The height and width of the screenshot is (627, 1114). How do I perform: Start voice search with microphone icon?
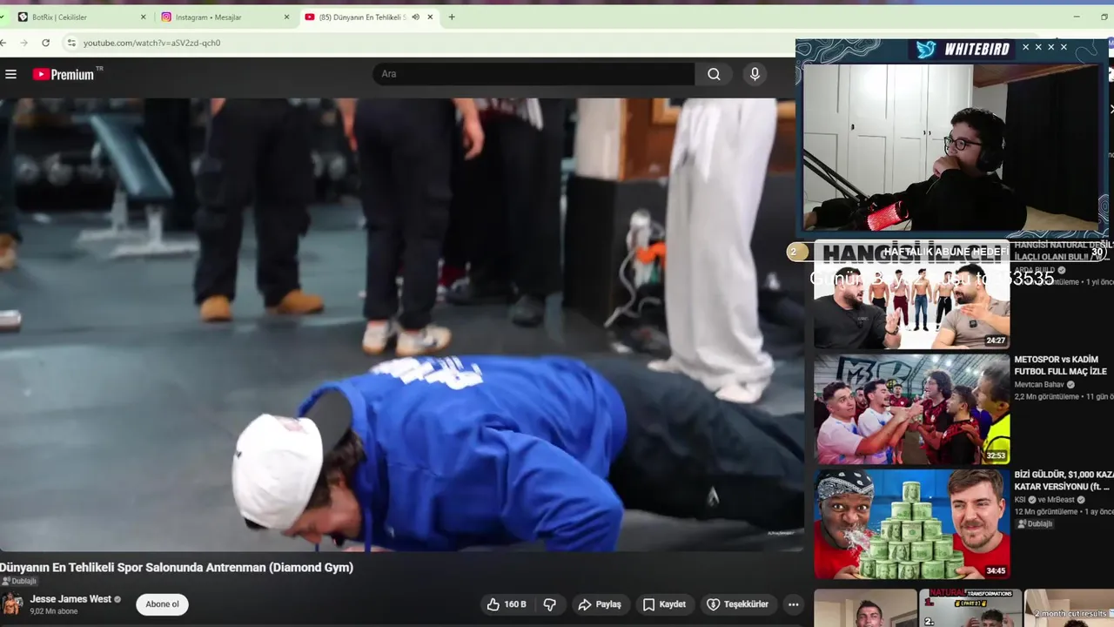[755, 74]
